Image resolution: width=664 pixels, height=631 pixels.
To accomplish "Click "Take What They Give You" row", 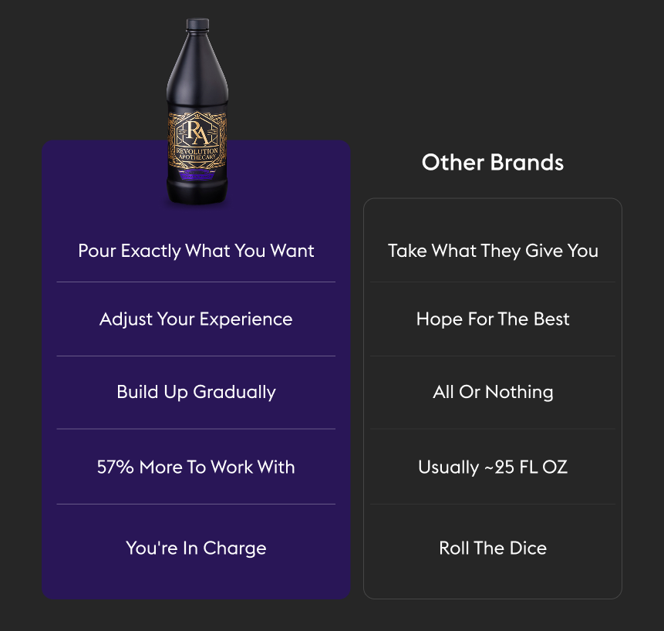I will [493, 251].
